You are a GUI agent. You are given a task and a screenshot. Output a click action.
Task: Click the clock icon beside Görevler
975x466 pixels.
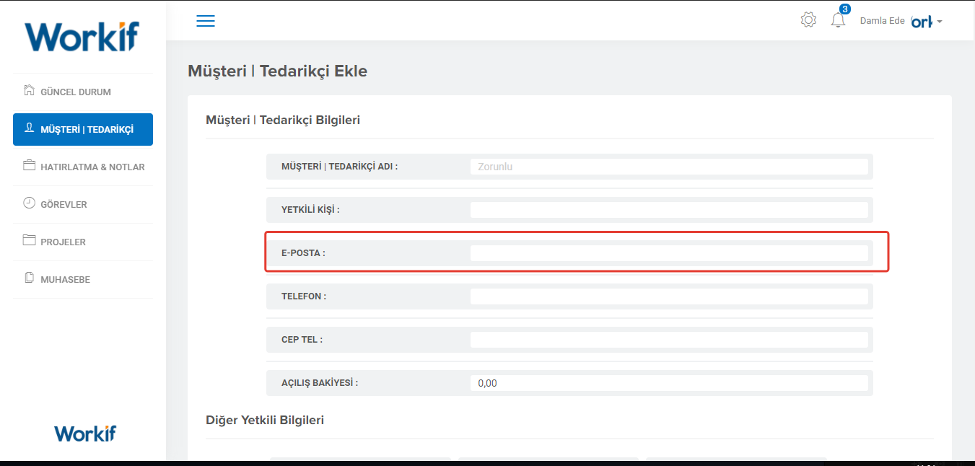[x=29, y=203]
